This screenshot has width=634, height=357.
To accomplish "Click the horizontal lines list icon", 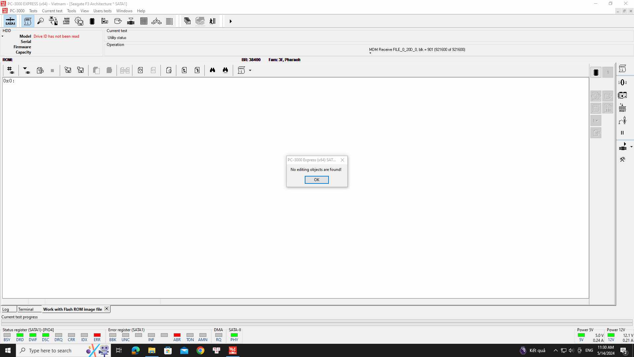I will point(169,21).
